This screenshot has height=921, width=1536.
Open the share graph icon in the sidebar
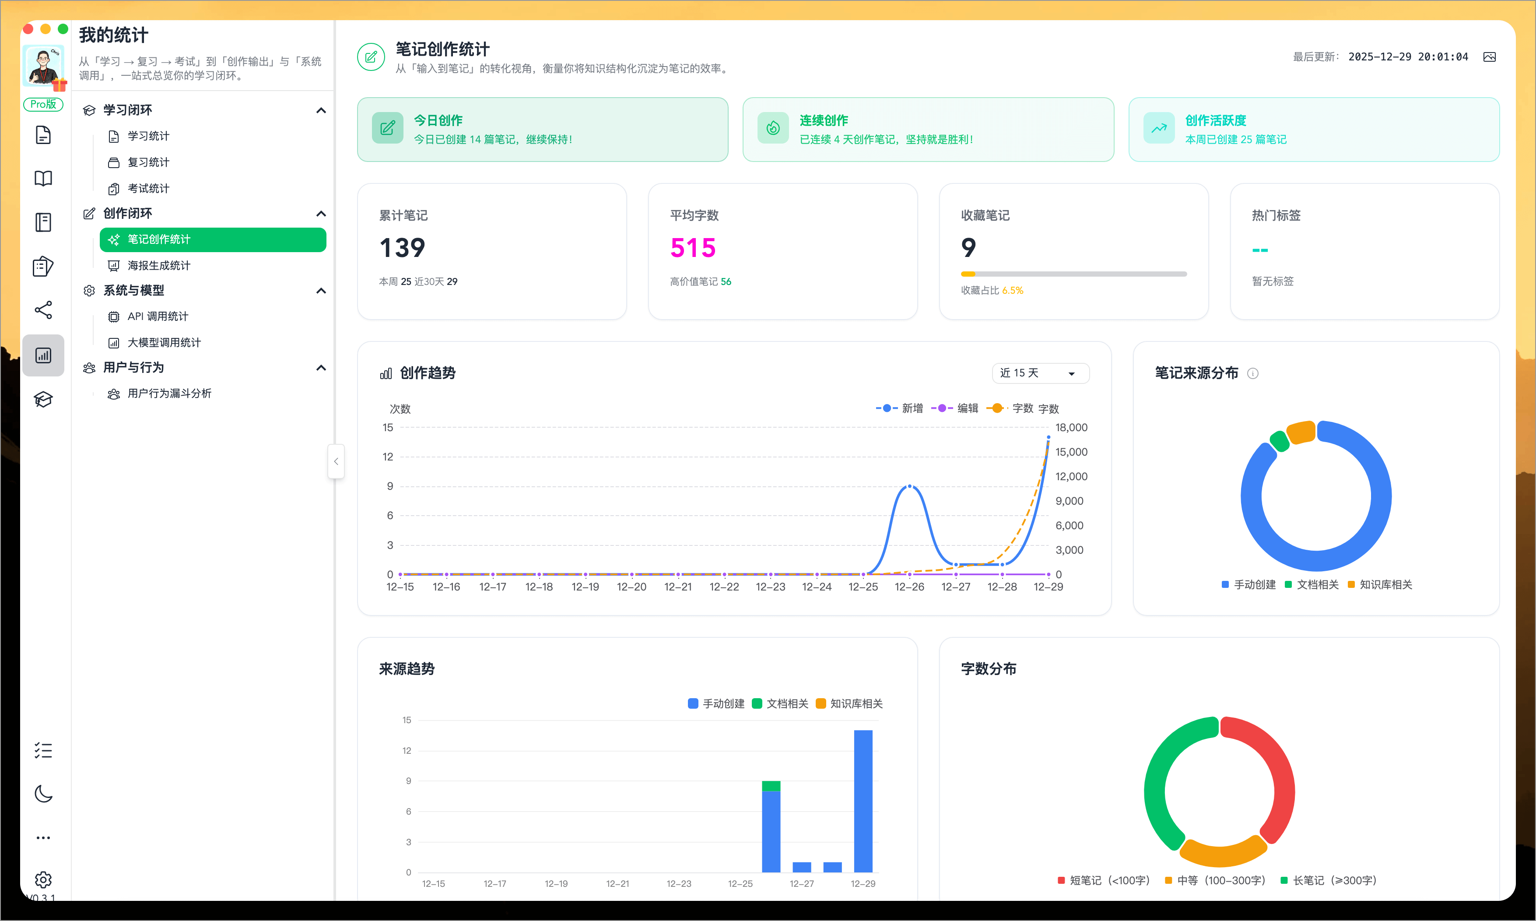43,310
